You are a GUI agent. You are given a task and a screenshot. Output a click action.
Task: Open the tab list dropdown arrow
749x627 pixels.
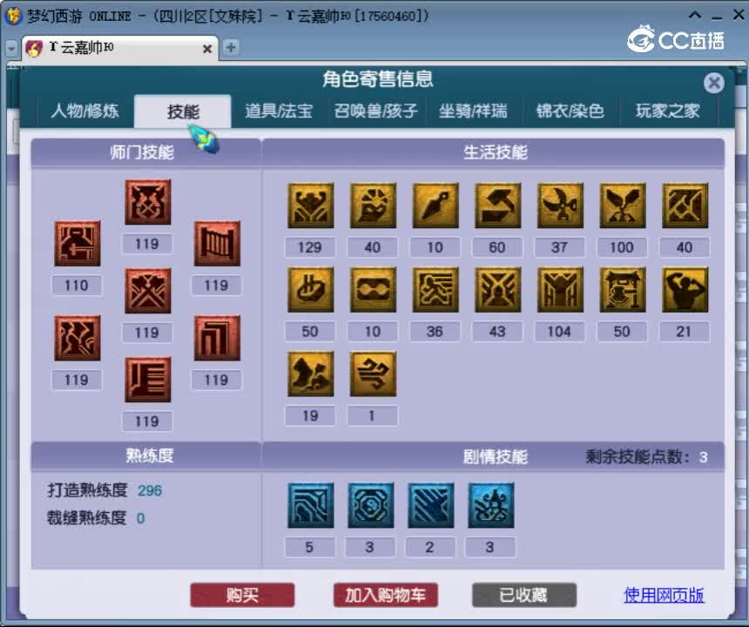point(11,48)
